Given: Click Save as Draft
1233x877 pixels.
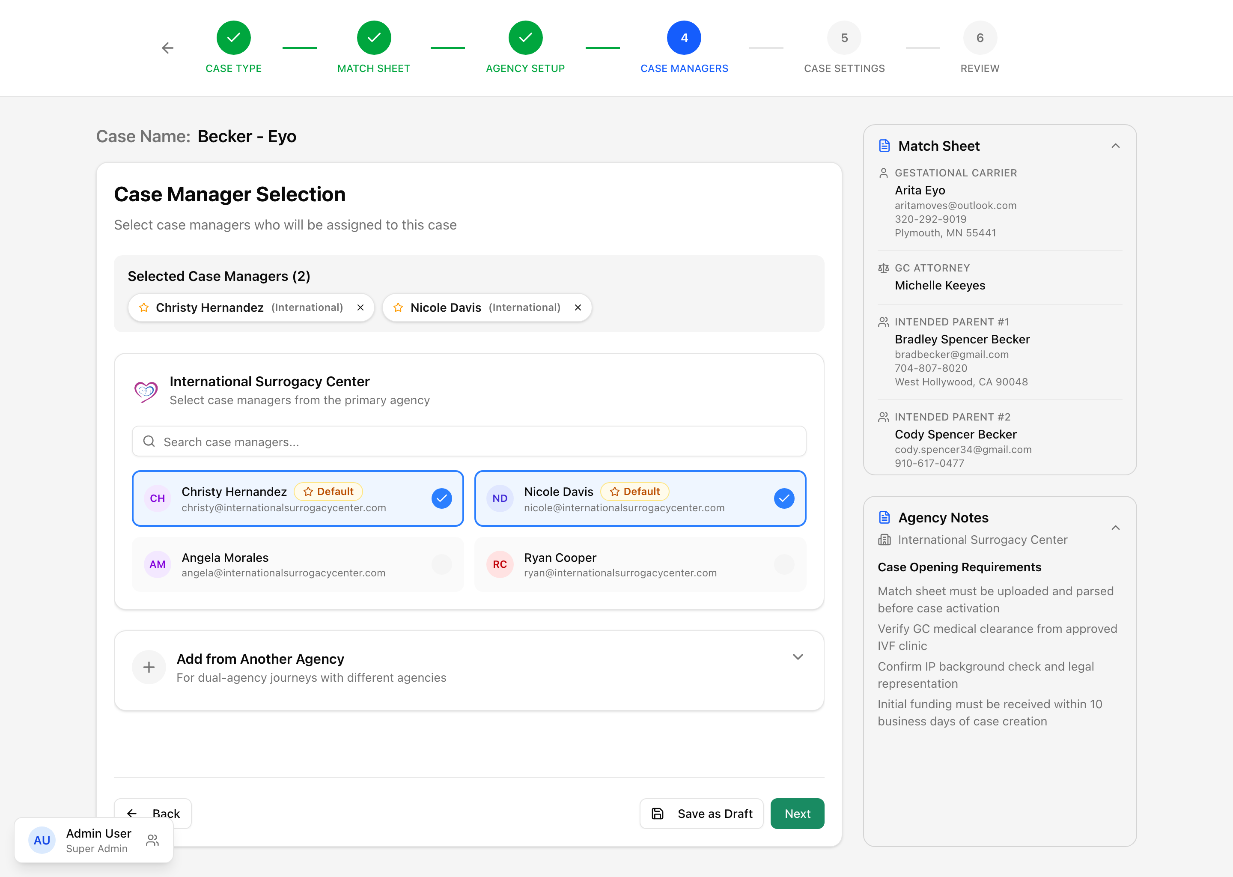Looking at the screenshot, I should [701, 813].
